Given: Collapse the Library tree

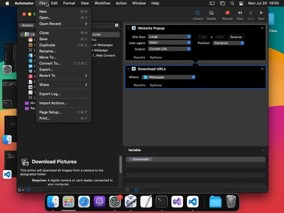Looking at the screenshot, I should pos(22,34).
